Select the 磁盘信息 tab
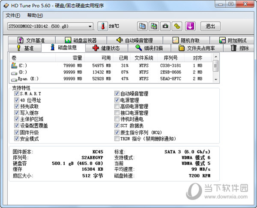 coord(63,48)
